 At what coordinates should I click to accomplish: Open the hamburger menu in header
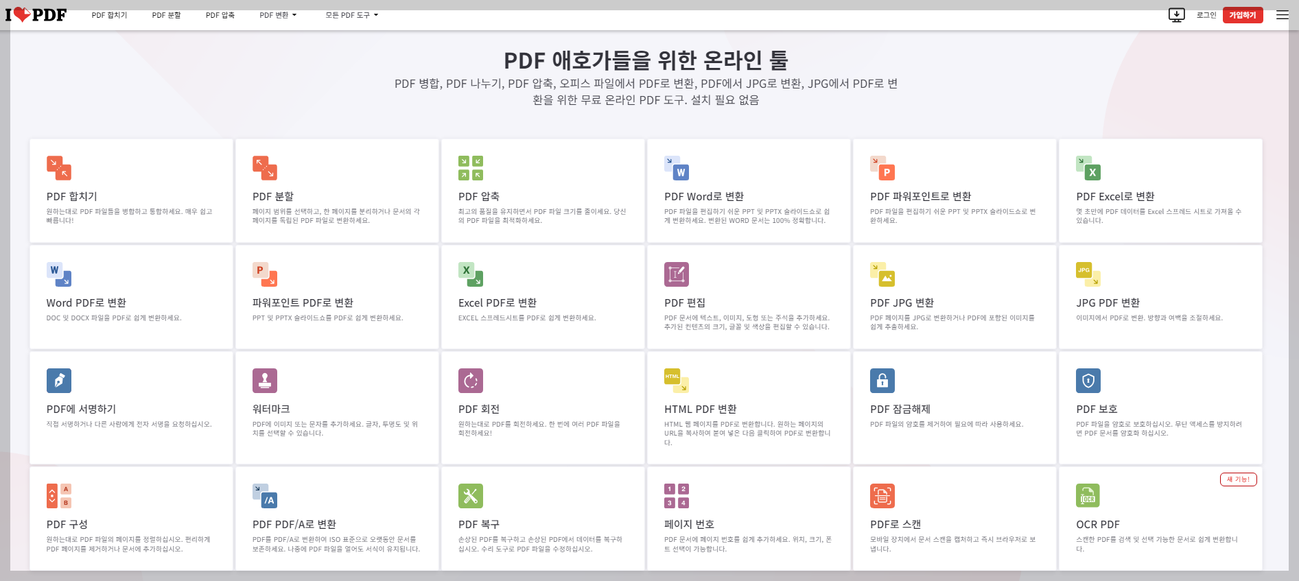1283,15
